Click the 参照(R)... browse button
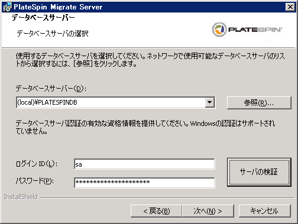The width and height of the screenshot is (298, 224). click(x=259, y=103)
